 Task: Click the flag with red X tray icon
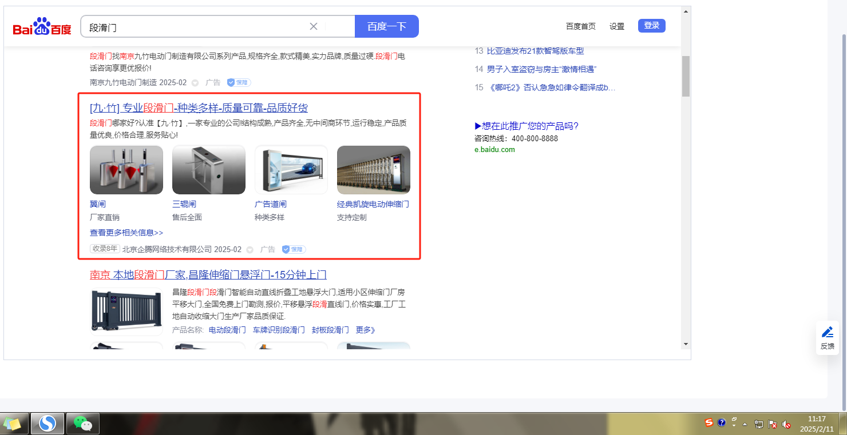point(773,424)
